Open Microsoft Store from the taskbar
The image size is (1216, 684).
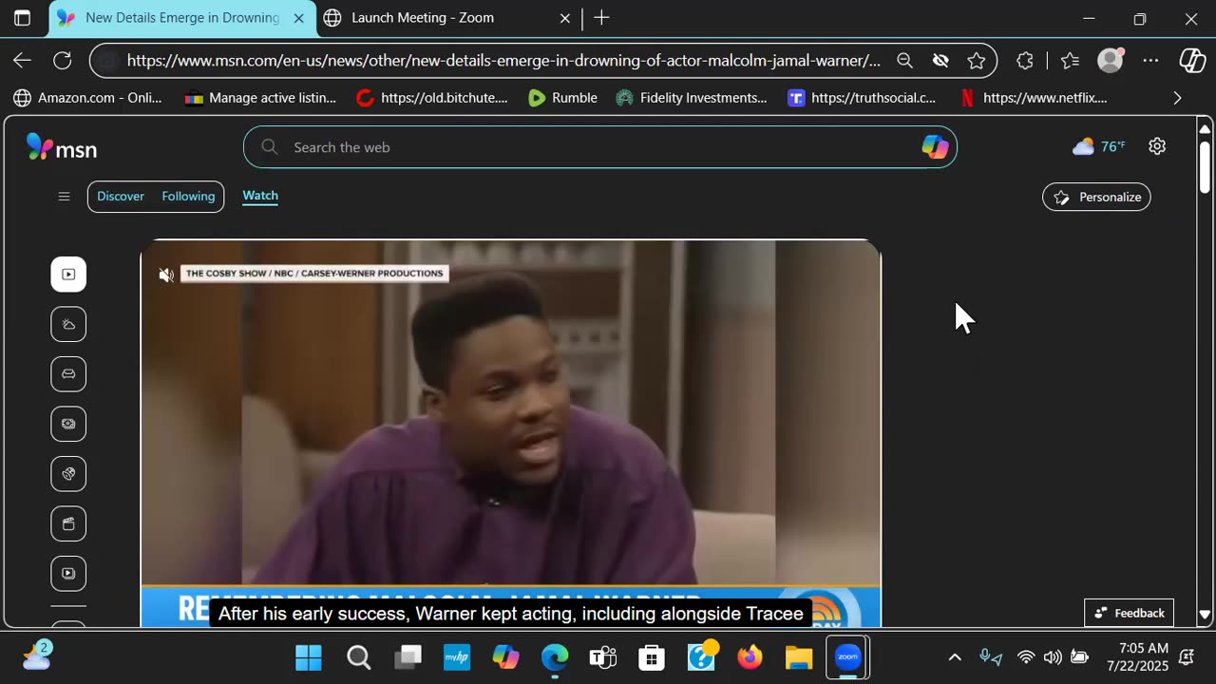(652, 657)
